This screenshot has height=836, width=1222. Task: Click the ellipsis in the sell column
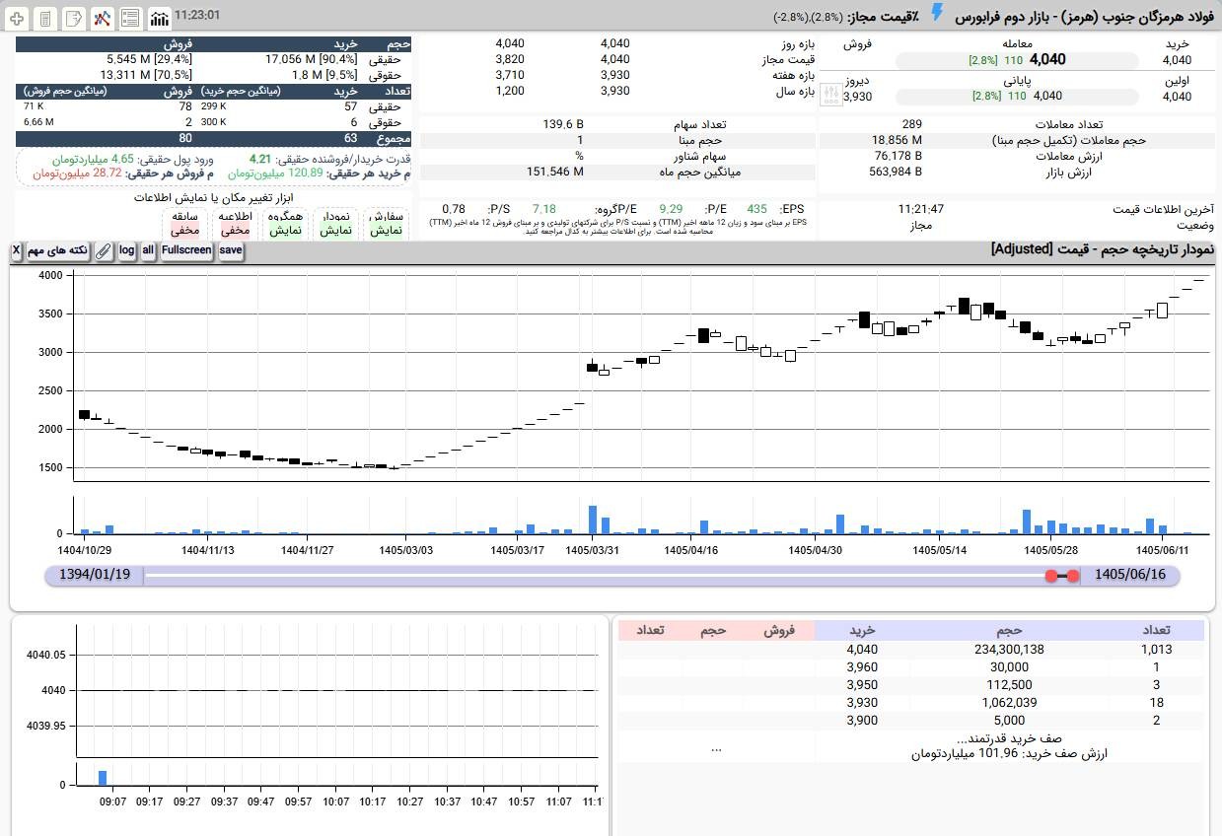coord(716,748)
